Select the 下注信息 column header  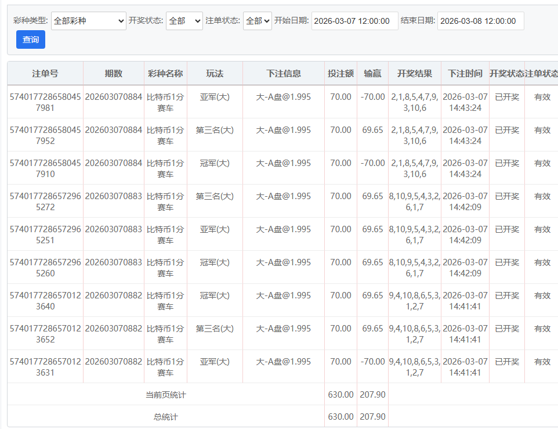pos(284,74)
